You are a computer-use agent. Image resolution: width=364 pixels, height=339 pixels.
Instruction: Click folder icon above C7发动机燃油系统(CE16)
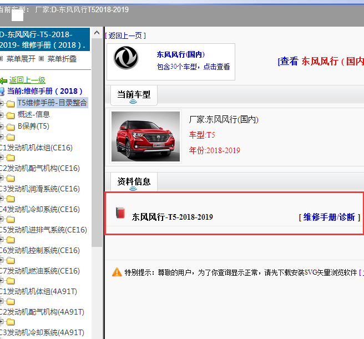coord(11,261)
